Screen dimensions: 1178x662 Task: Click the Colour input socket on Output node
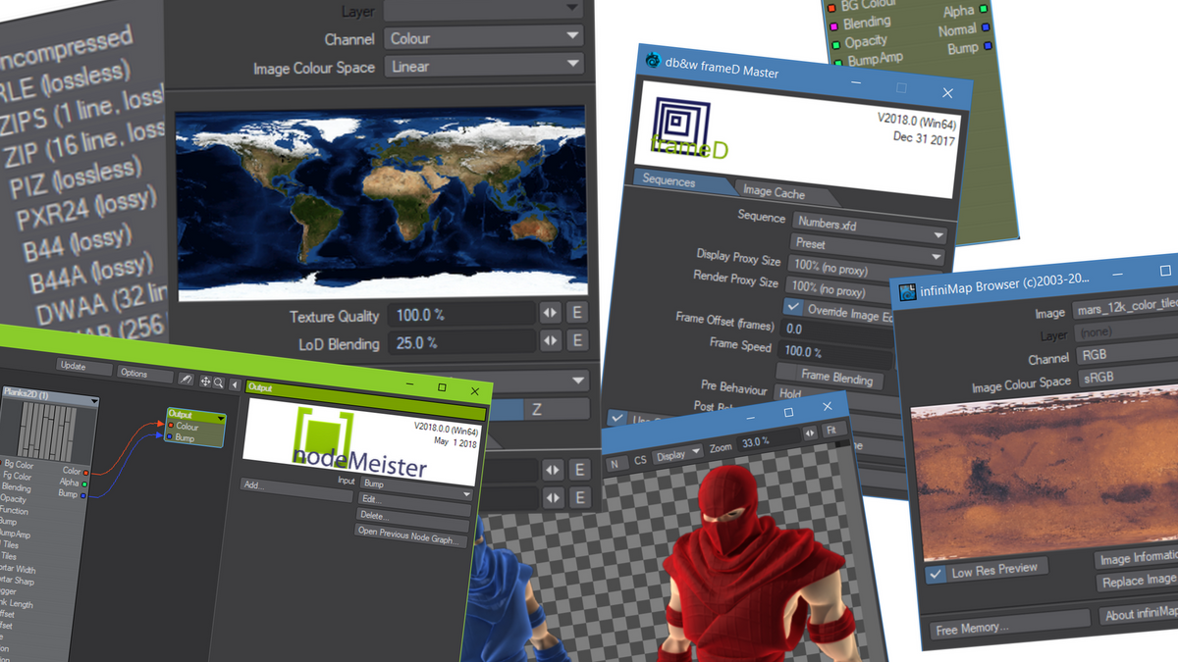[171, 427]
